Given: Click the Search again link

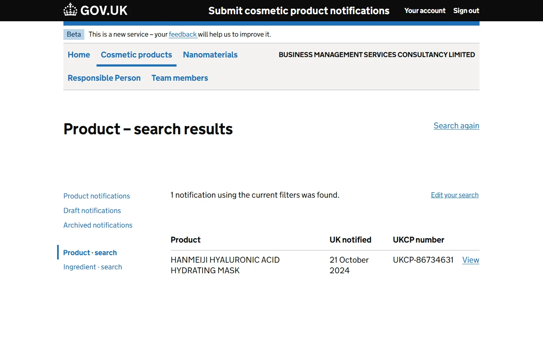Looking at the screenshot, I should tap(456, 126).
